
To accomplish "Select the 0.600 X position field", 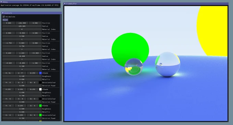I will point(9,53).
